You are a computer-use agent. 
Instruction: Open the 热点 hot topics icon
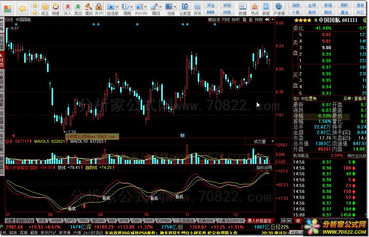254,9
